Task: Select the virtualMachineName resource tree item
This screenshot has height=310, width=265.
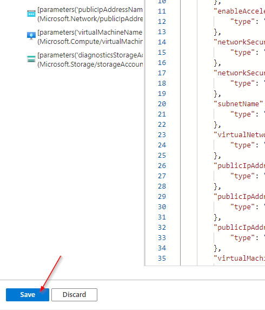Action: [85, 37]
